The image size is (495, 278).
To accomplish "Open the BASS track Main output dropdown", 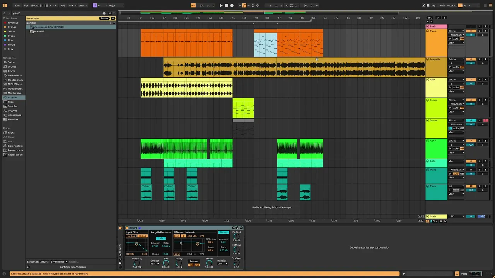I will [456, 161].
